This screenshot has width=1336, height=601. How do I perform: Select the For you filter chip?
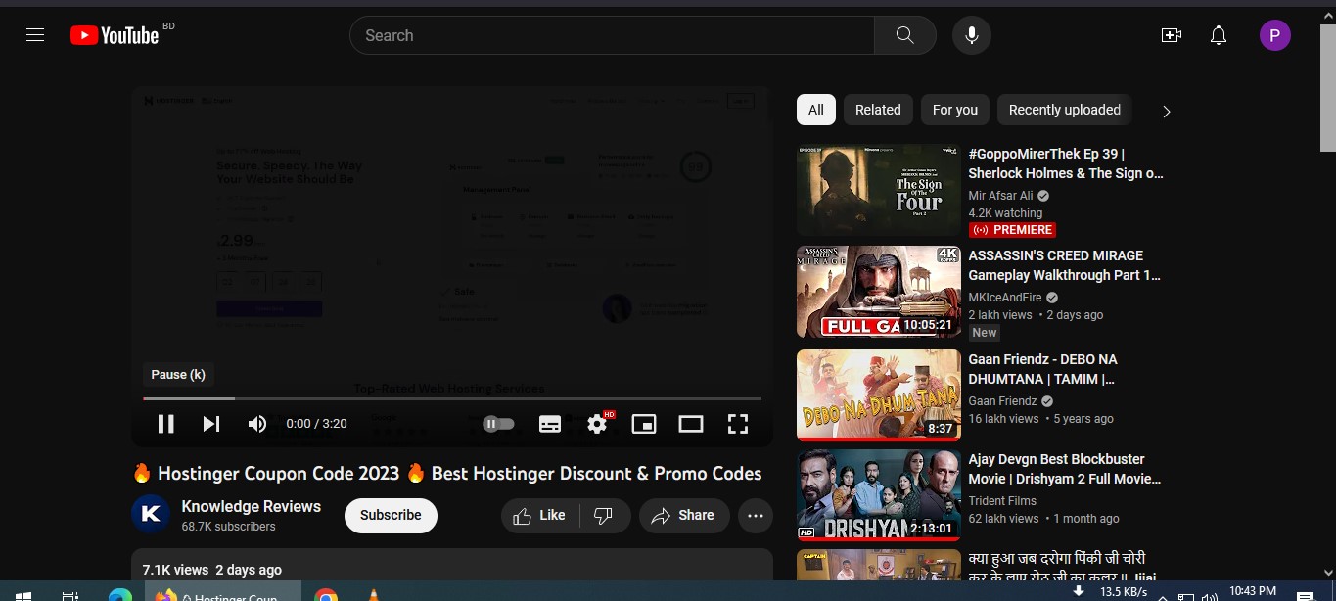click(955, 110)
